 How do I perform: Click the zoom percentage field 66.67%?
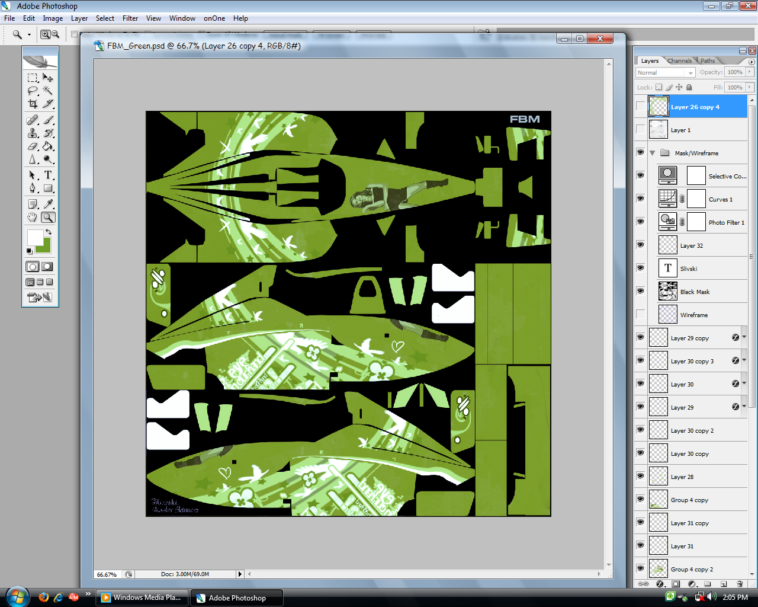click(x=107, y=574)
